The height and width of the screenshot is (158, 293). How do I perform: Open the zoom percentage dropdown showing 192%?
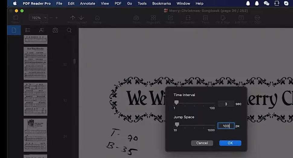[x=38, y=18]
